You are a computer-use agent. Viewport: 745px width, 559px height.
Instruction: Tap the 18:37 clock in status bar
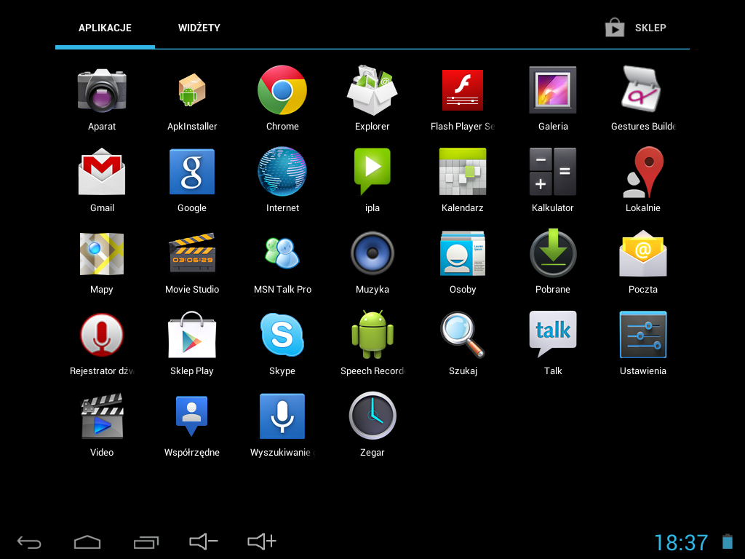tap(681, 542)
